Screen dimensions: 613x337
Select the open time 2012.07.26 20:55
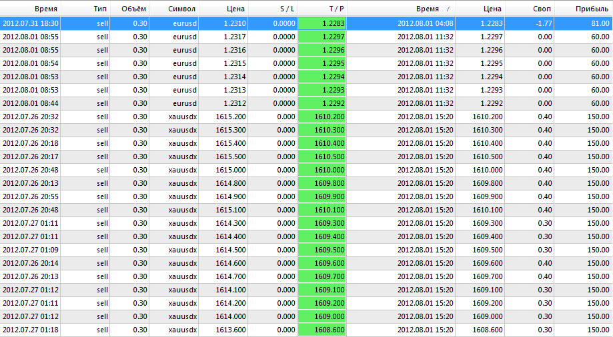31,196
